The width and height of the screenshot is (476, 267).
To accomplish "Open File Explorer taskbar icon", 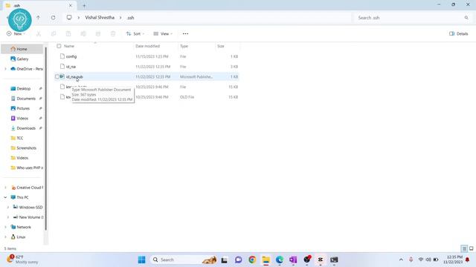I will click(266, 260).
